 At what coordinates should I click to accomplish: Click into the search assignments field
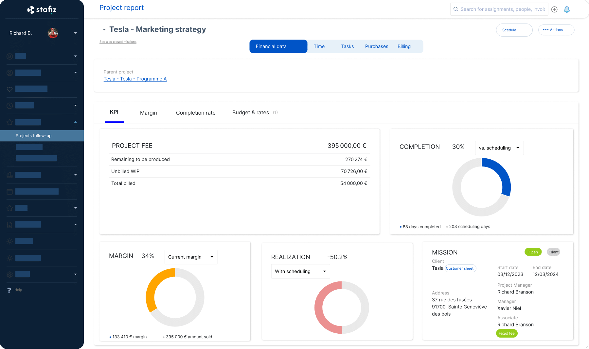pyautogui.click(x=502, y=9)
